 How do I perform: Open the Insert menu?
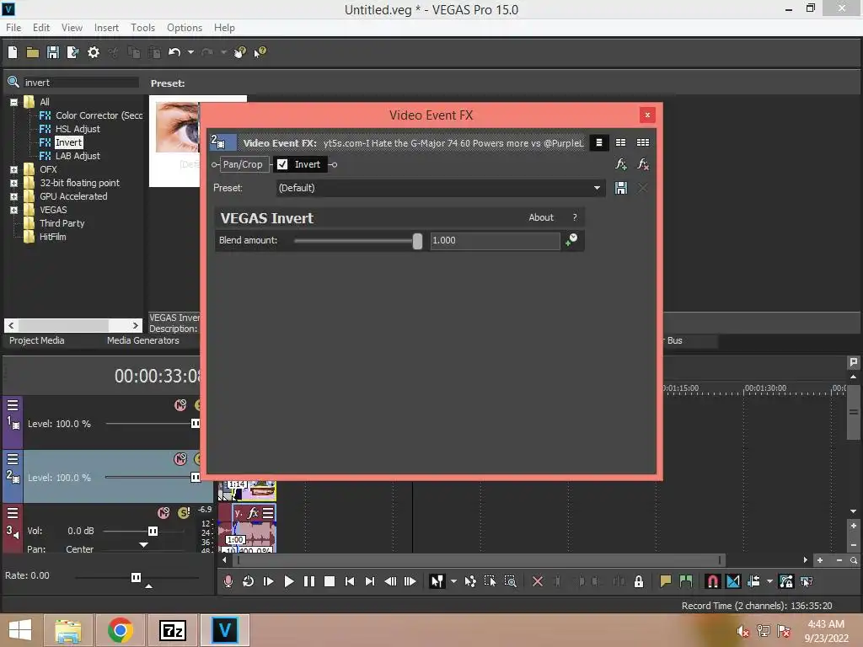[106, 28]
